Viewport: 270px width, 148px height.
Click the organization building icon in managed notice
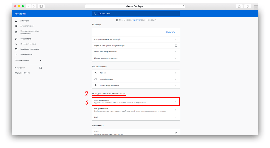(x=117, y=20)
